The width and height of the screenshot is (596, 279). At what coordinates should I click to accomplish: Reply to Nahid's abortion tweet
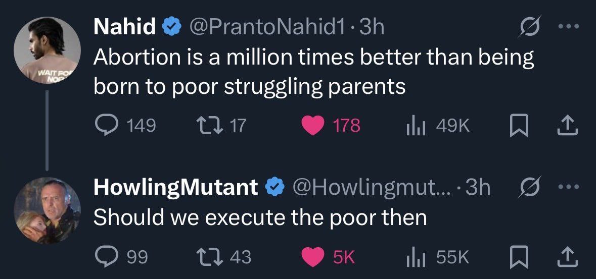click(x=106, y=125)
